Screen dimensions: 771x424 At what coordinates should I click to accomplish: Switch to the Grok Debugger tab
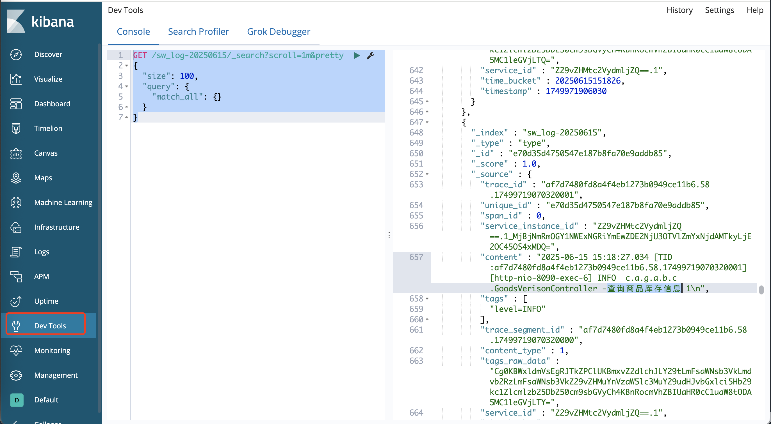point(278,32)
